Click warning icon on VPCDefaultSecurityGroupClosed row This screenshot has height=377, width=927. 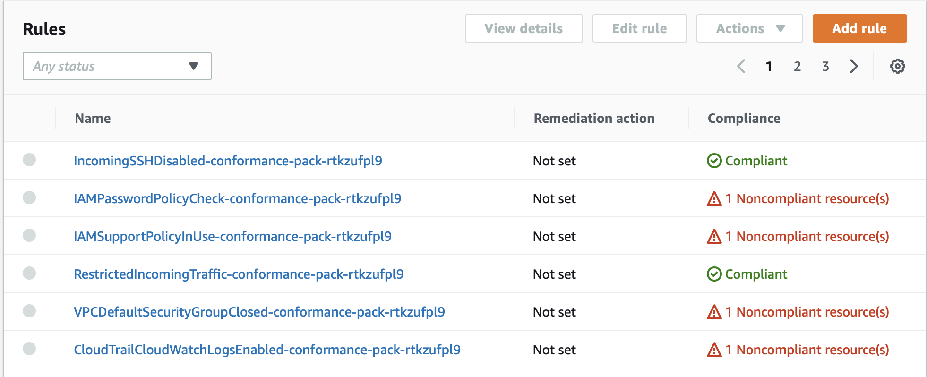click(x=714, y=312)
